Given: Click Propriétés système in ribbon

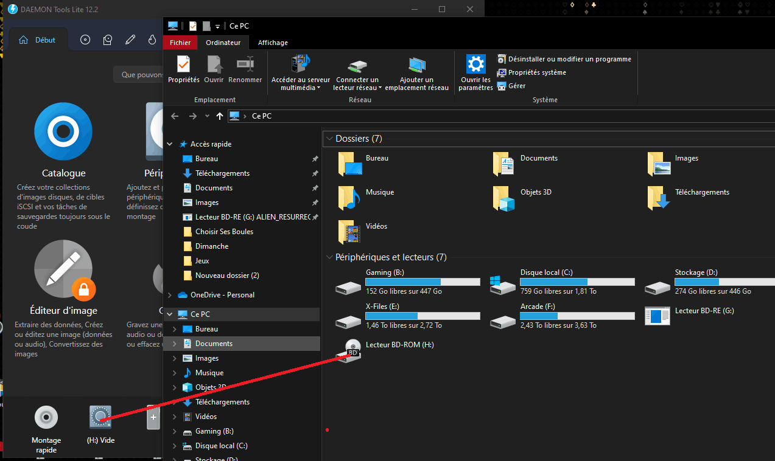Looking at the screenshot, I should (532, 72).
